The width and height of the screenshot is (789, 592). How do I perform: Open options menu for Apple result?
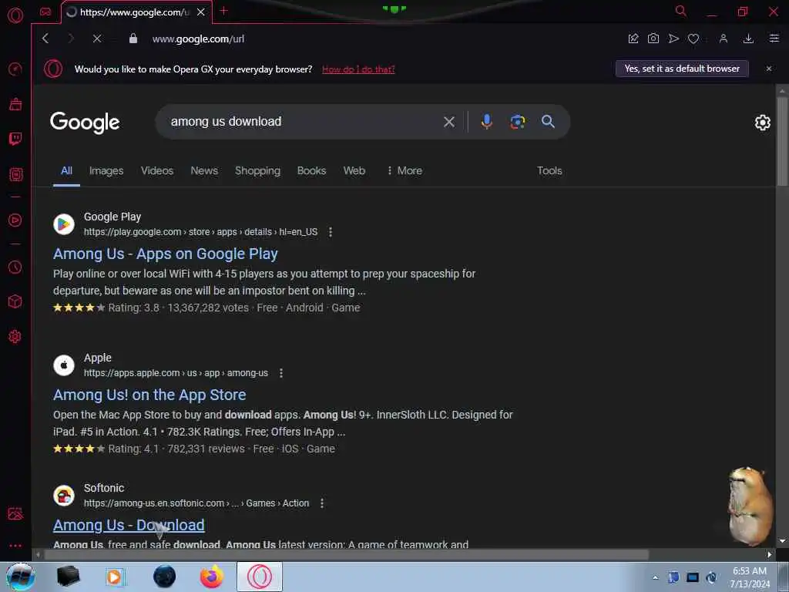(280, 373)
